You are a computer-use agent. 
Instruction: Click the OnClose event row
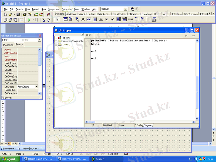20,73
